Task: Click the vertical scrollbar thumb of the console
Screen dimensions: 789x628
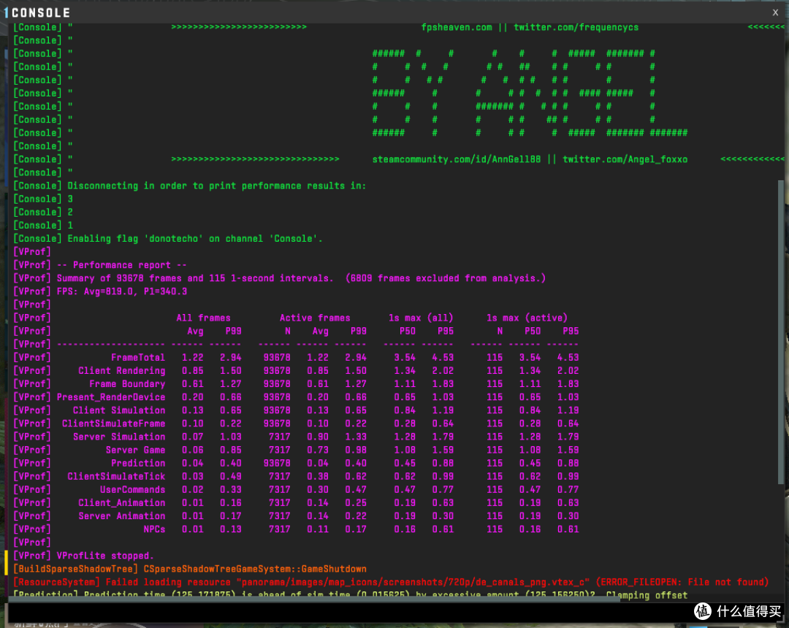Action: tap(781, 332)
